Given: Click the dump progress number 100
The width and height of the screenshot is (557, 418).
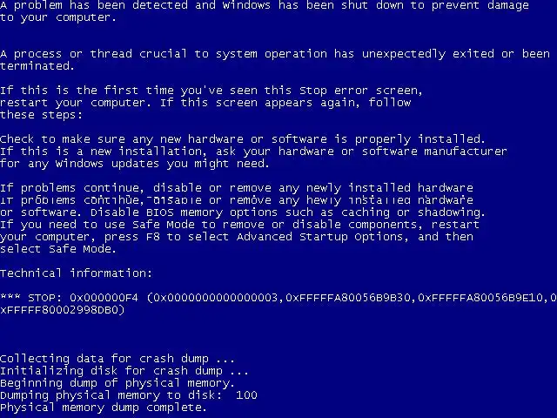Looking at the screenshot, I should (x=246, y=394).
